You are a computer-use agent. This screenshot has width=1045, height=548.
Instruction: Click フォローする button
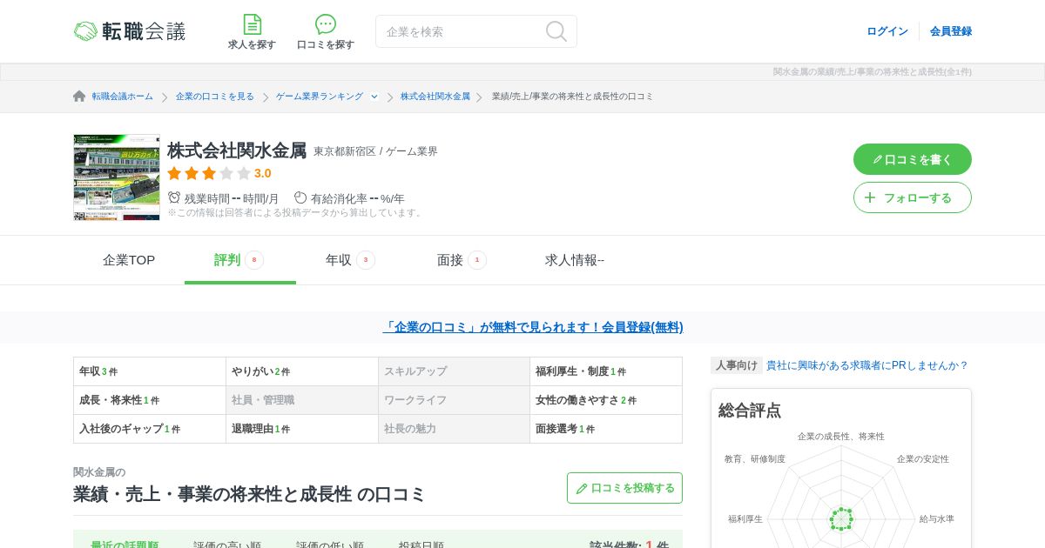(x=913, y=197)
